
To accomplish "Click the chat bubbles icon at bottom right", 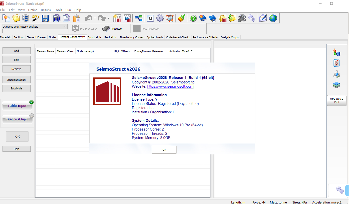I will coord(340,190).
